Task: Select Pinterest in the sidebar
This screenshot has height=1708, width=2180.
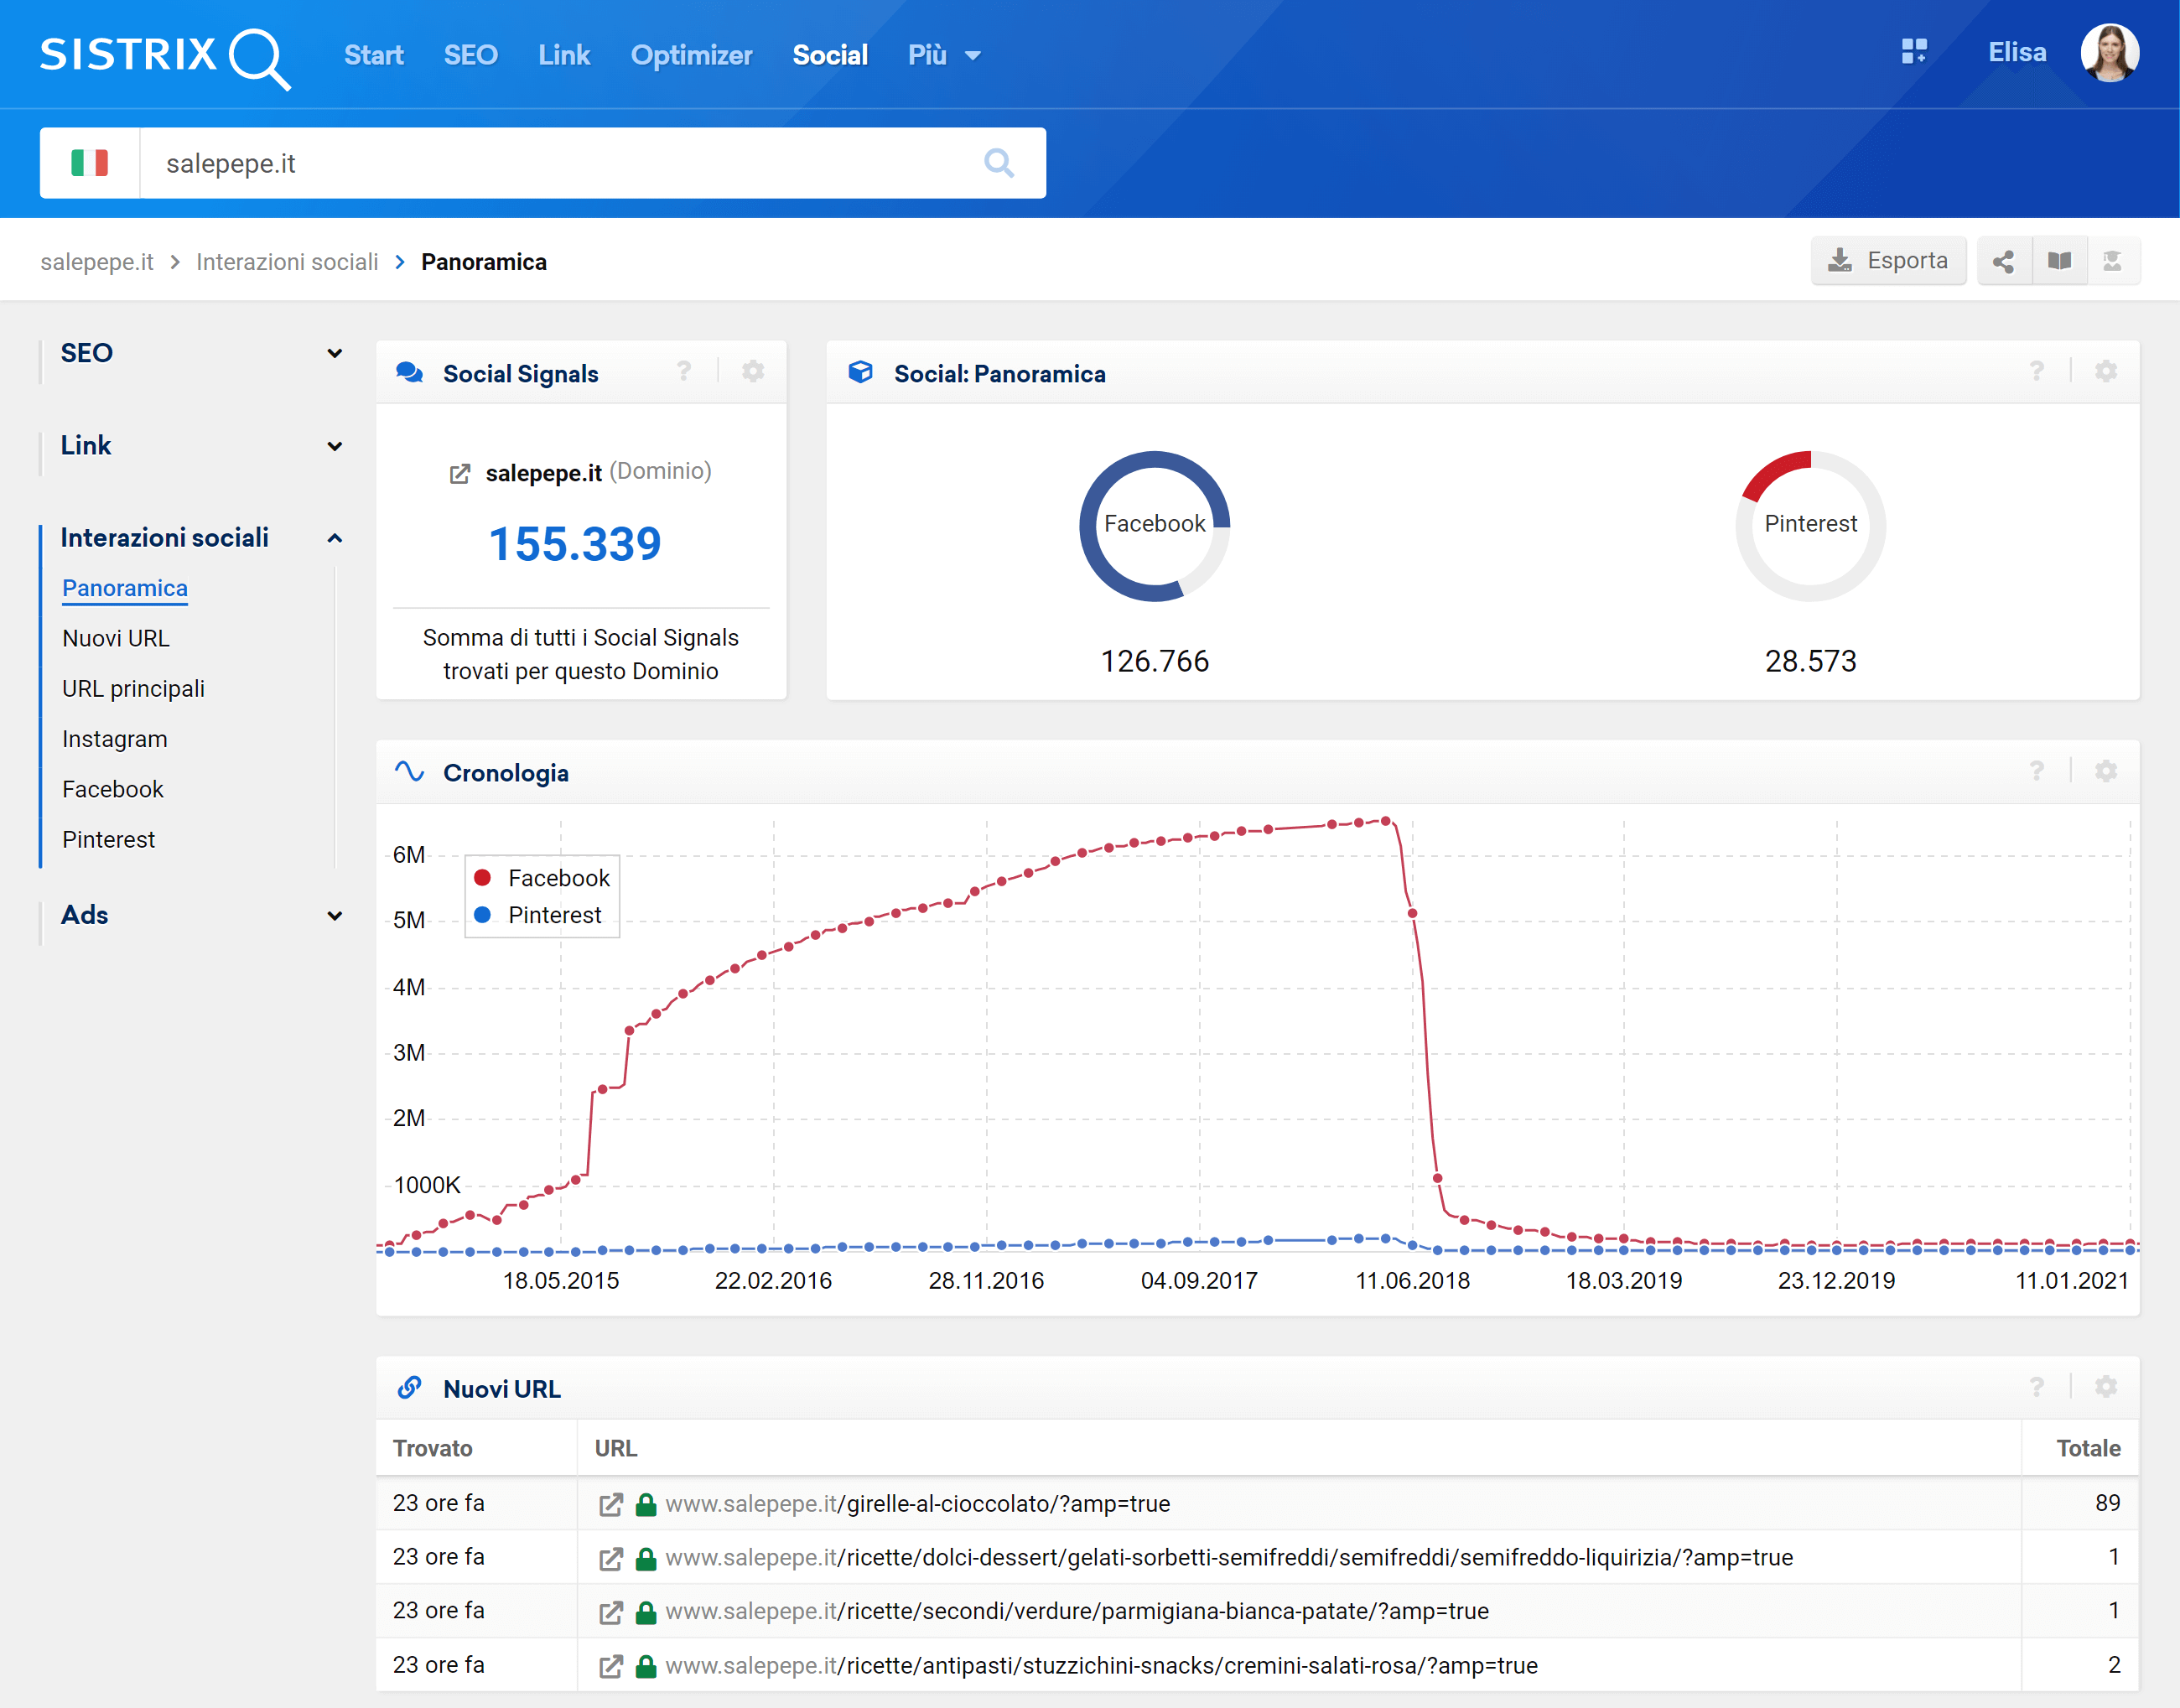Action: click(109, 839)
